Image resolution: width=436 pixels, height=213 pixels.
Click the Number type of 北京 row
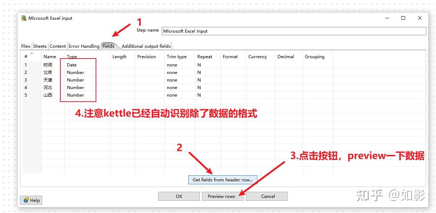(x=75, y=73)
